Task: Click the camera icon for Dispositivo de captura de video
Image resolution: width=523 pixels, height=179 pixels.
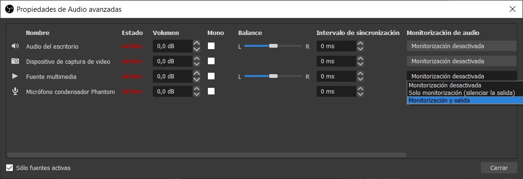Action: click(15, 61)
